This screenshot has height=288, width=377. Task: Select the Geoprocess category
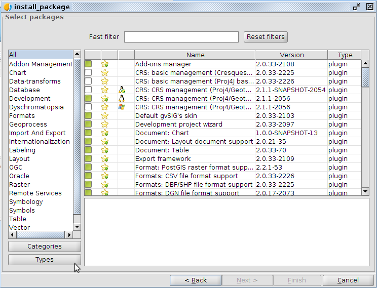pyautogui.click(x=28, y=125)
